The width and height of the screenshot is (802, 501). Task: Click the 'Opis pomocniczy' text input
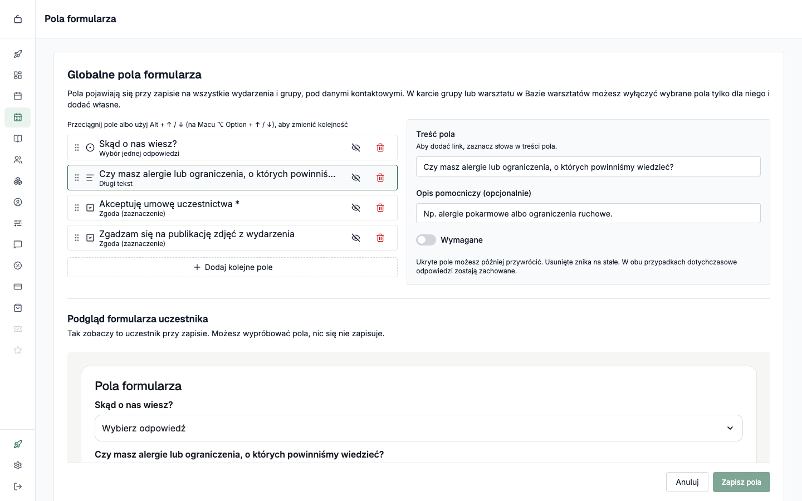pos(588,213)
